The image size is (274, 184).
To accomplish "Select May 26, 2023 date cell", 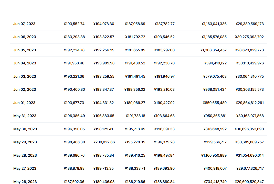I will pos(25,182).
